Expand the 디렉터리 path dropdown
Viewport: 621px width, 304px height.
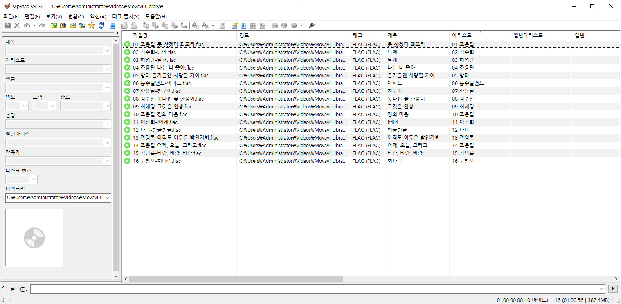coord(108,198)
